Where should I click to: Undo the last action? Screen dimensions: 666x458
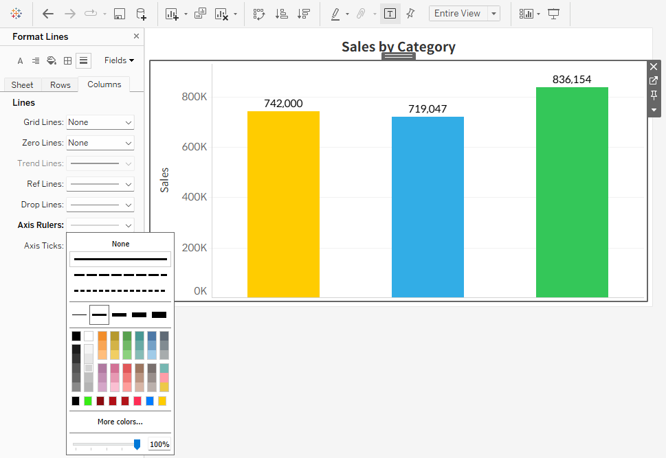47,13
